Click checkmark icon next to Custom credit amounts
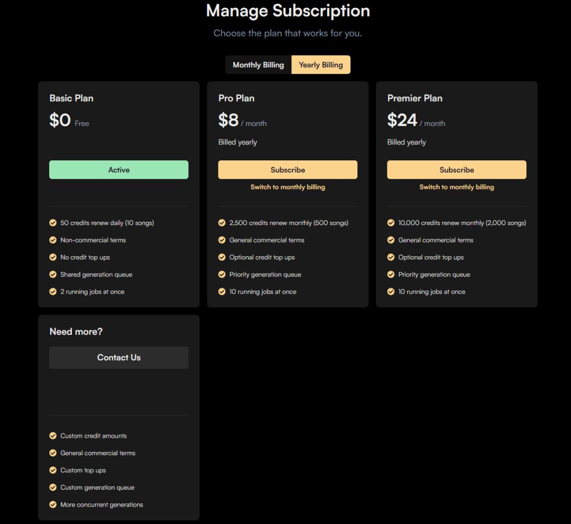The image size is (571, 524). pos(53,436)
